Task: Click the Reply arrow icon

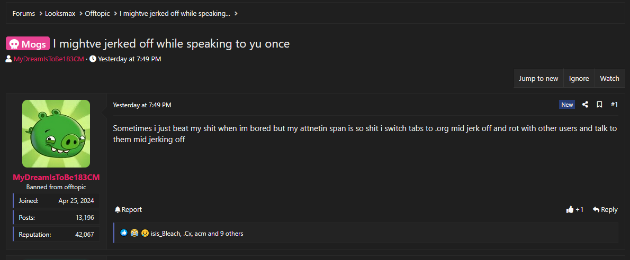Action: click(x=596, y=210)
